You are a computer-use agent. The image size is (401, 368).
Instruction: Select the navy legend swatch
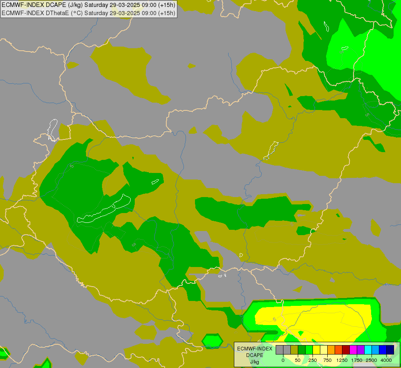pos(390,350)
